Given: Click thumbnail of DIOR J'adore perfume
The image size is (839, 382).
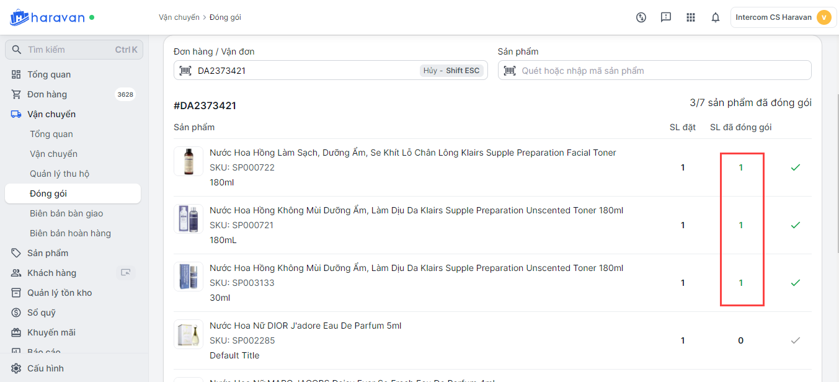Looking at the screenshot, I should click(189, 334).
